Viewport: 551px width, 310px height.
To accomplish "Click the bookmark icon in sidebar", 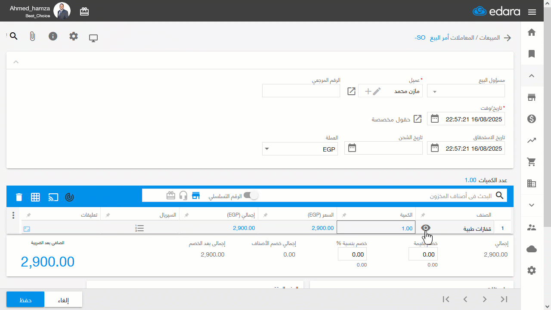I will pos(532,54).
